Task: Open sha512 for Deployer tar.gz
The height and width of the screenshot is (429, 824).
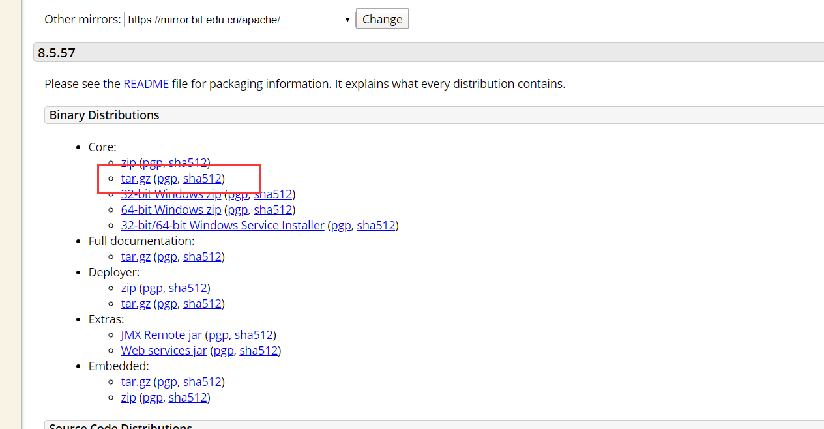Action: point(202,304)
